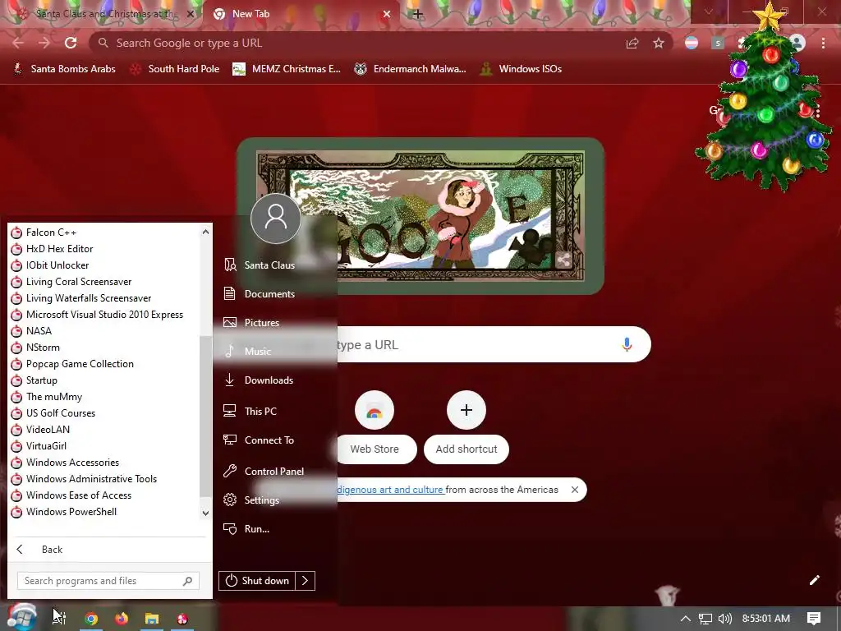Share the Google Doodle
This screenshot has height=631, width=841.
tap(563, 260)
